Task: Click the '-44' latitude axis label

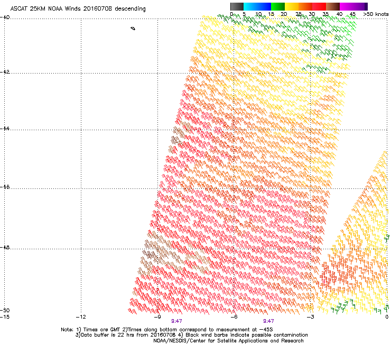Action: click(x=5, y=129)
